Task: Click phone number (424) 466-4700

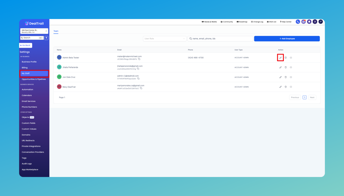Action: tap(196, 57)
